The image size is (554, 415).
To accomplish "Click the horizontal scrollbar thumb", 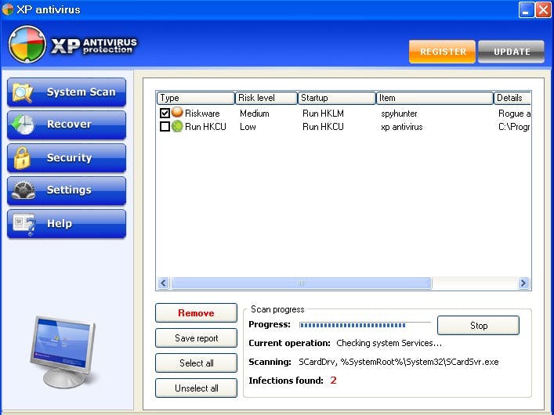I will (302, 283).
